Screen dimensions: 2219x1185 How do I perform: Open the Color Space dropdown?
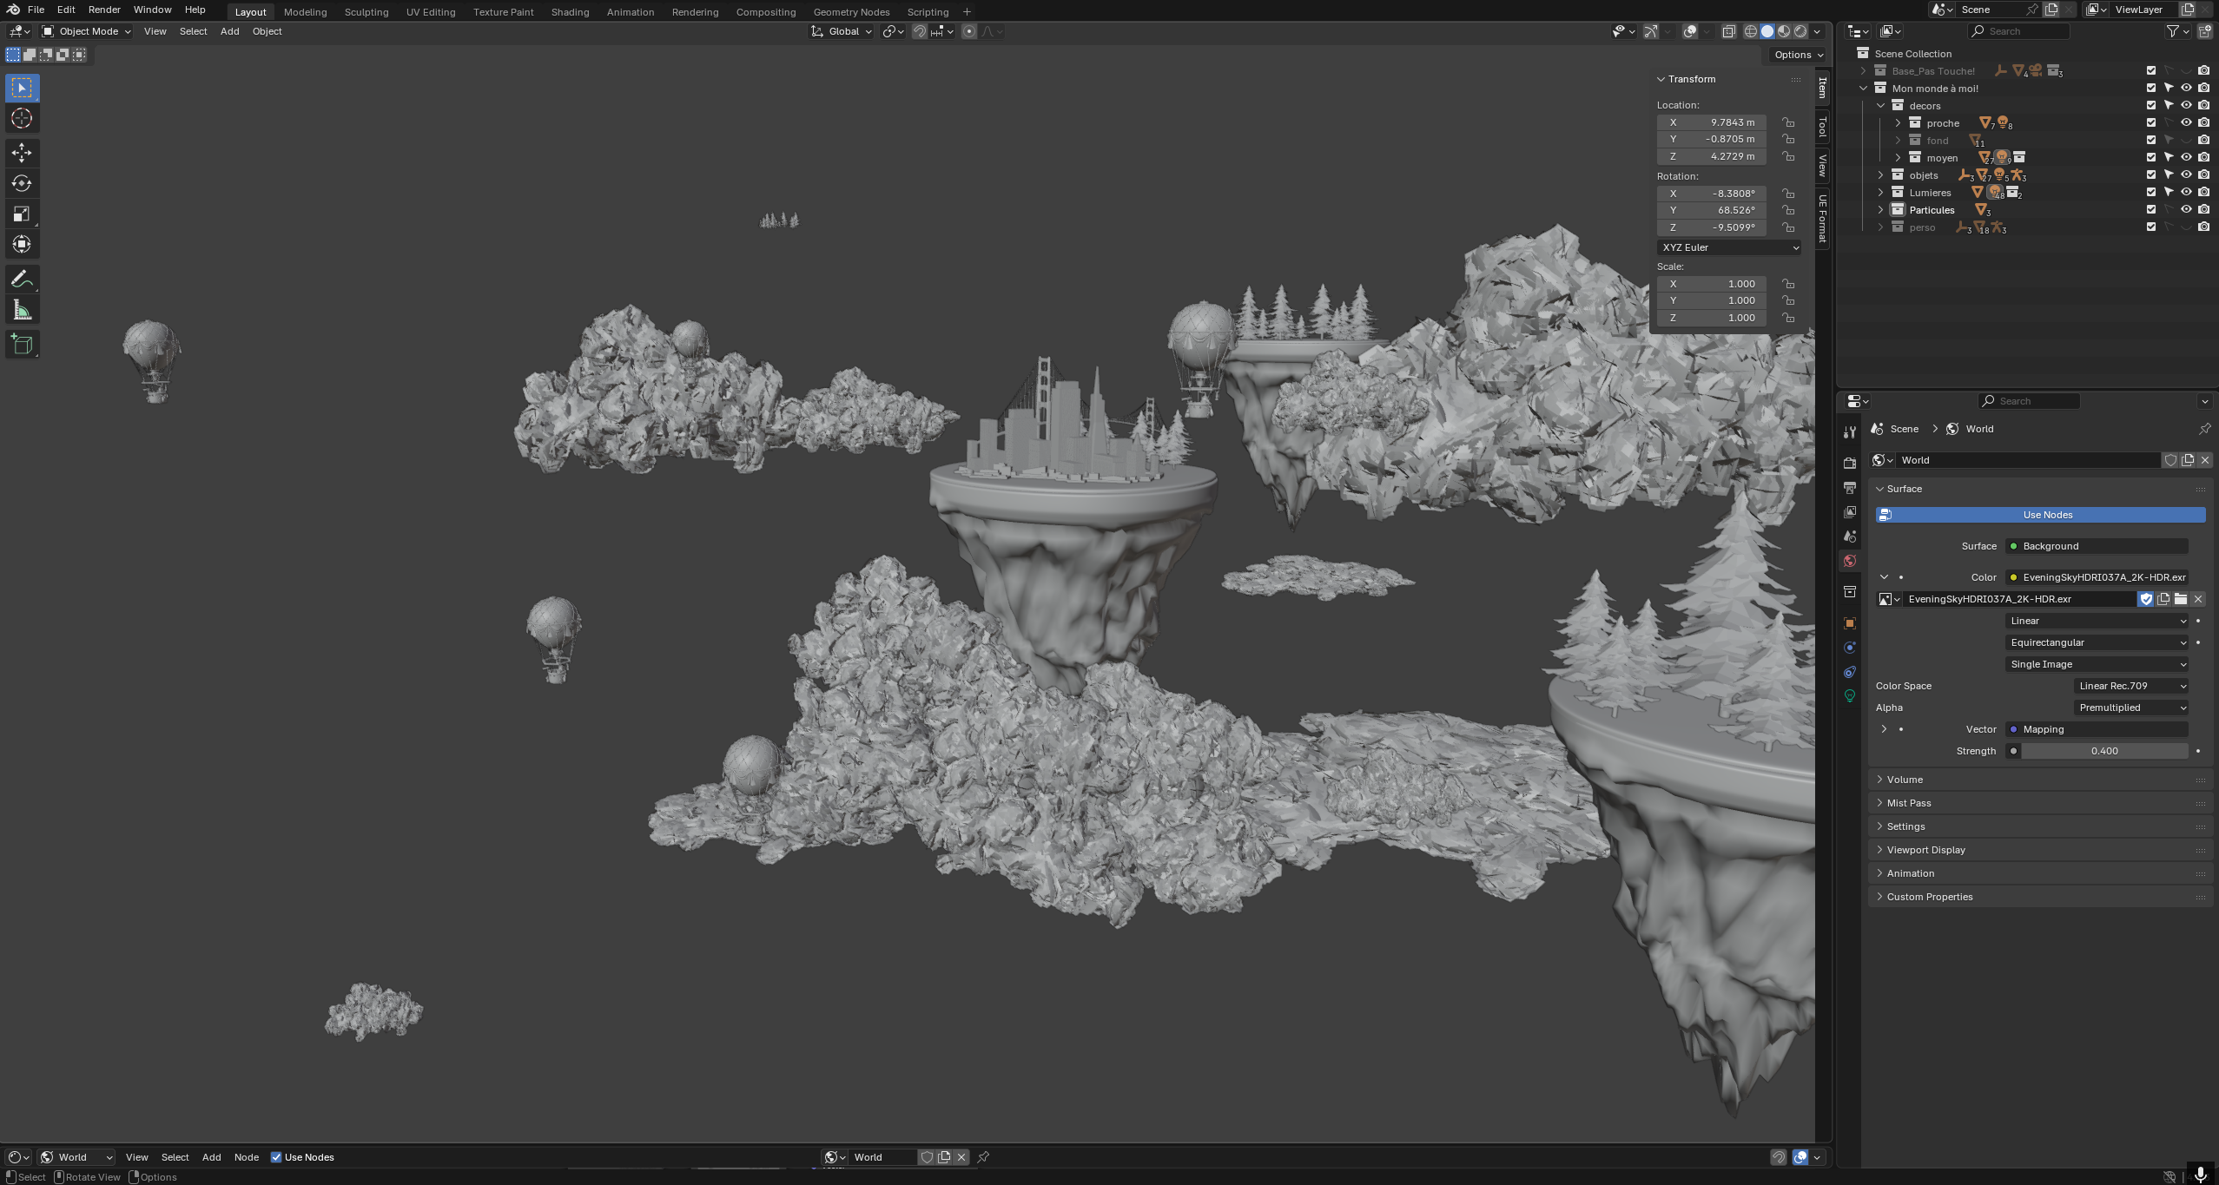coord(2131,686)
